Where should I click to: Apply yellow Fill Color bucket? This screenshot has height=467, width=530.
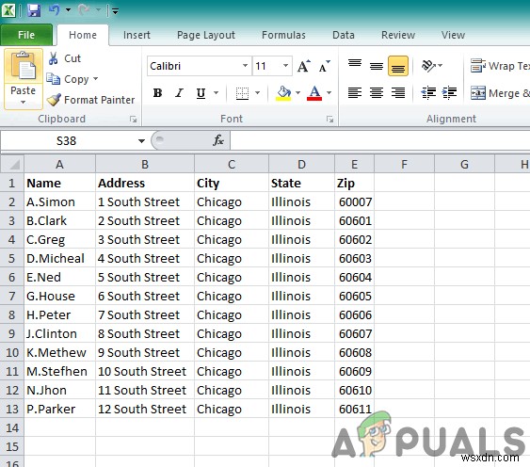(283, 93)
